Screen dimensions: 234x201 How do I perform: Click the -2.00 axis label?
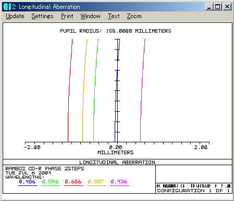32,148
